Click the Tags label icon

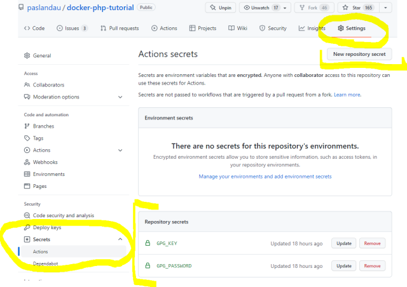pos(27,138)
